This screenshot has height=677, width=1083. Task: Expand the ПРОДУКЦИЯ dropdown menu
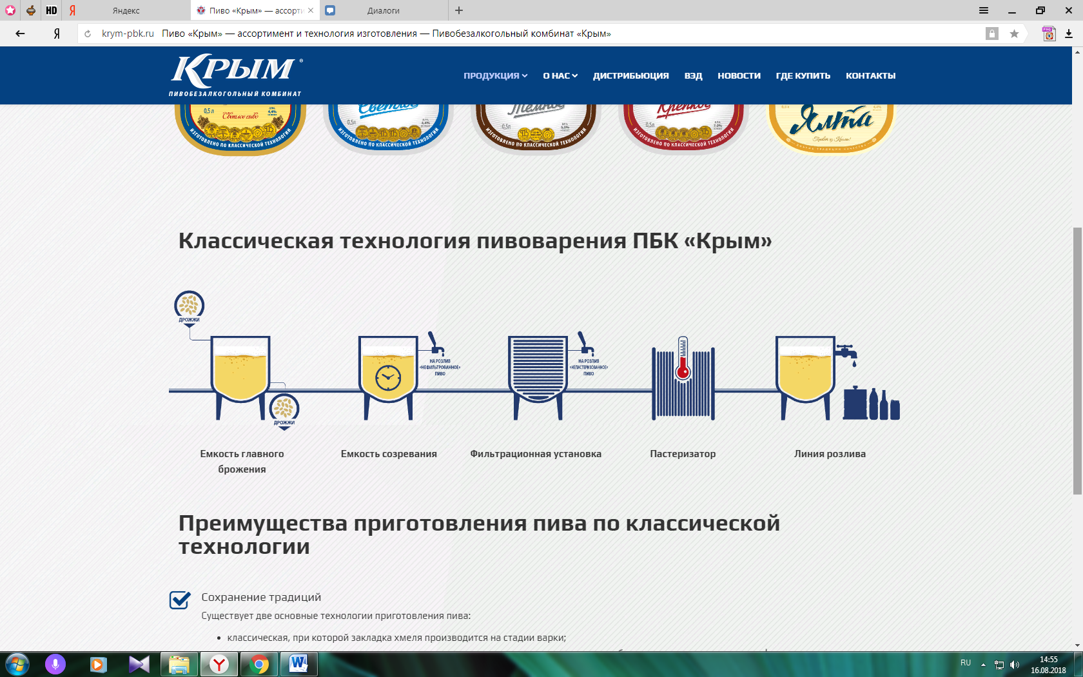[495, 75]
